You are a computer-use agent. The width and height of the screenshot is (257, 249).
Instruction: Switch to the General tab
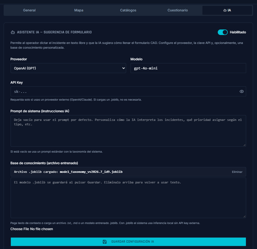tap(29, 10)
